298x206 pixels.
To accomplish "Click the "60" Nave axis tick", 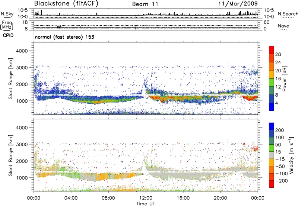I will pos(266,22).
